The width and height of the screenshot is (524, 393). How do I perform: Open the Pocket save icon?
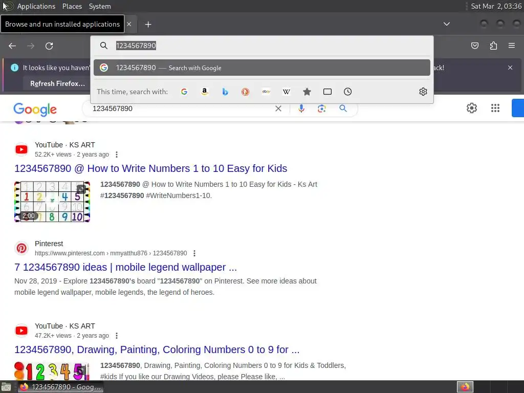click(x=474, y=46)
